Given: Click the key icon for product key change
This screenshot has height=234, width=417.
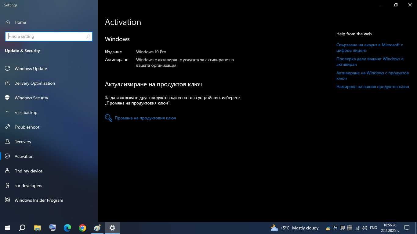Looking at the screenshot, I should (108, 118).
